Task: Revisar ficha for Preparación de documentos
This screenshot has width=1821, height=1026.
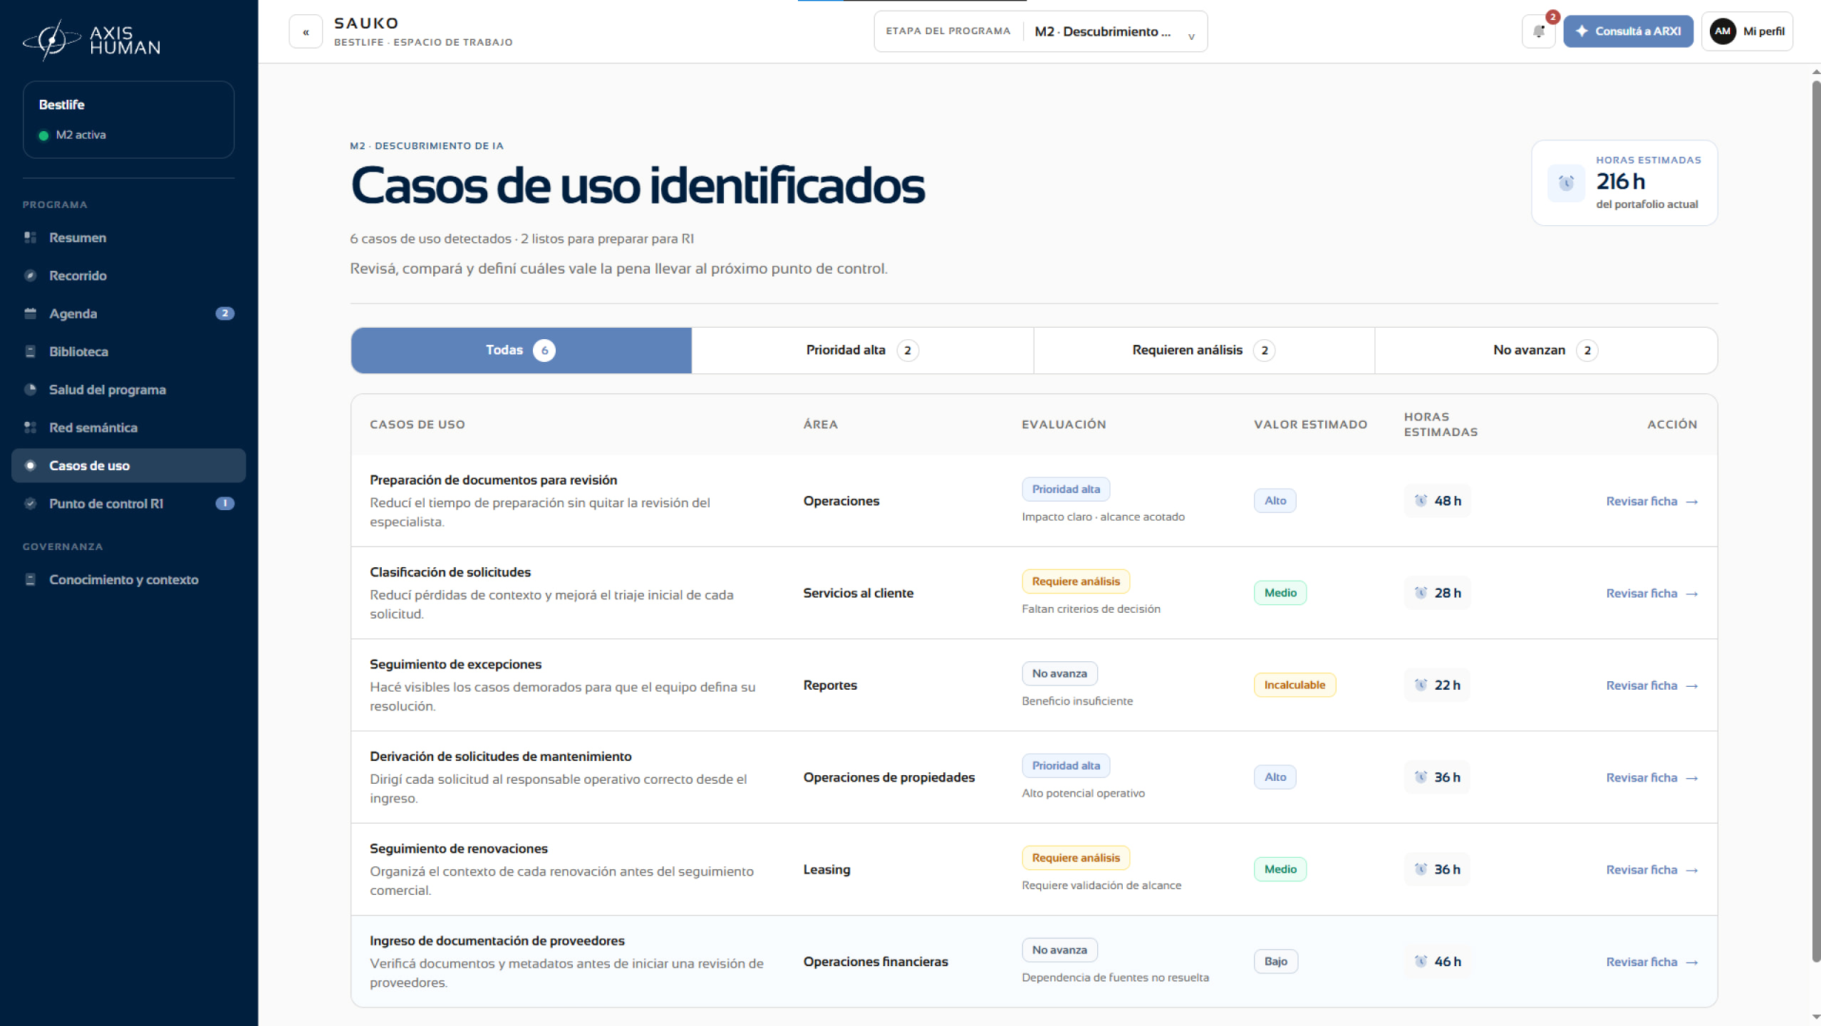Action: pos(1651,502)
